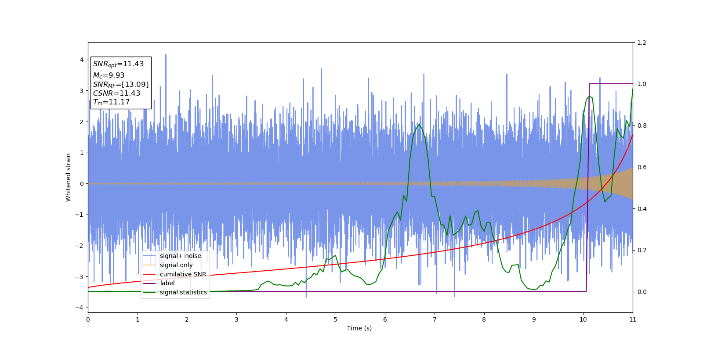Click the Mc=9.93 annotation text
The width and height of the screenshot is (703, 351).
pyautogui.click(x=109, y=75)
